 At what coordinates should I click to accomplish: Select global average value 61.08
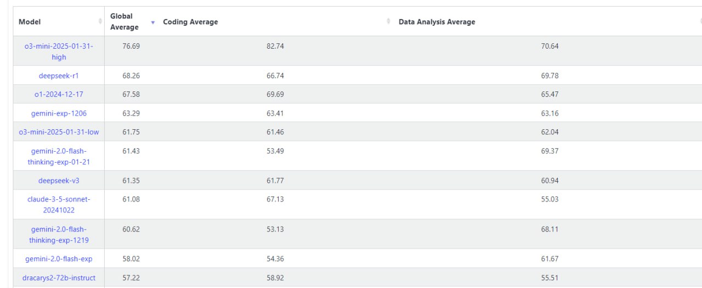click(x=131, y=199)
